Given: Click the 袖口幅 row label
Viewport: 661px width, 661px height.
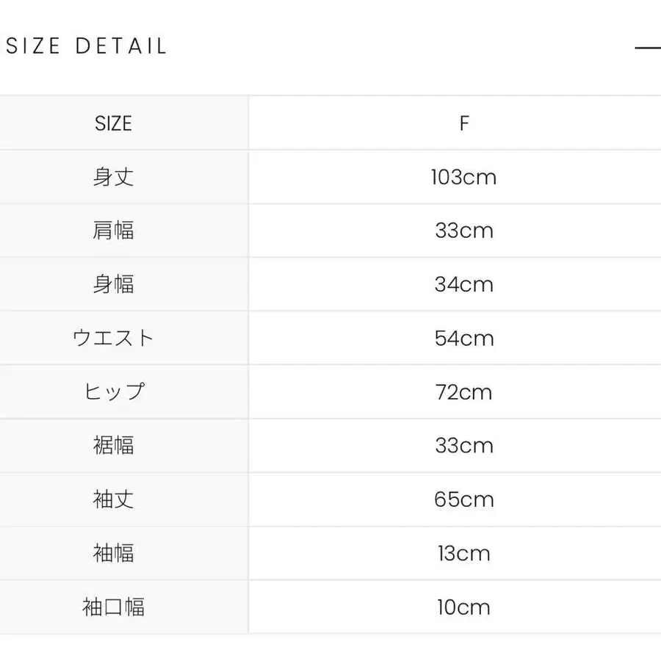Looking at the screenshot, I should click(x=113, y=607).
